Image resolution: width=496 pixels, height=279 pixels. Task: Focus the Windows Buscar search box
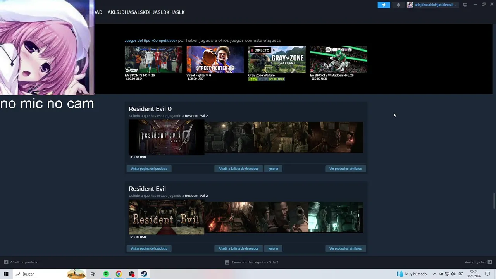[49, 274]
